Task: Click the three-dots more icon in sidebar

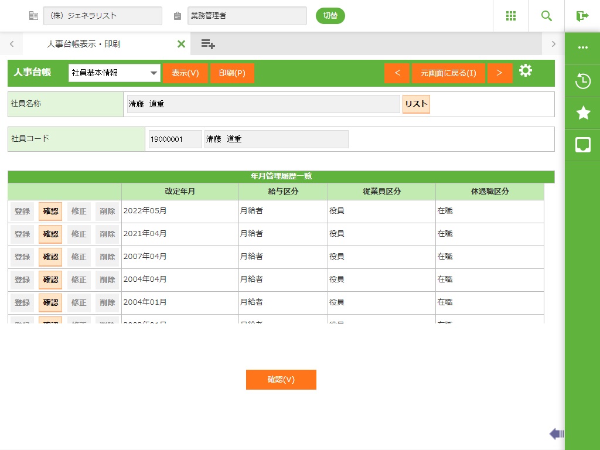Action: pos(583,47)
